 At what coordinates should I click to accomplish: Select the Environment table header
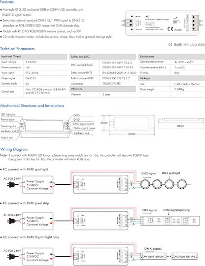tap(171, 57)
